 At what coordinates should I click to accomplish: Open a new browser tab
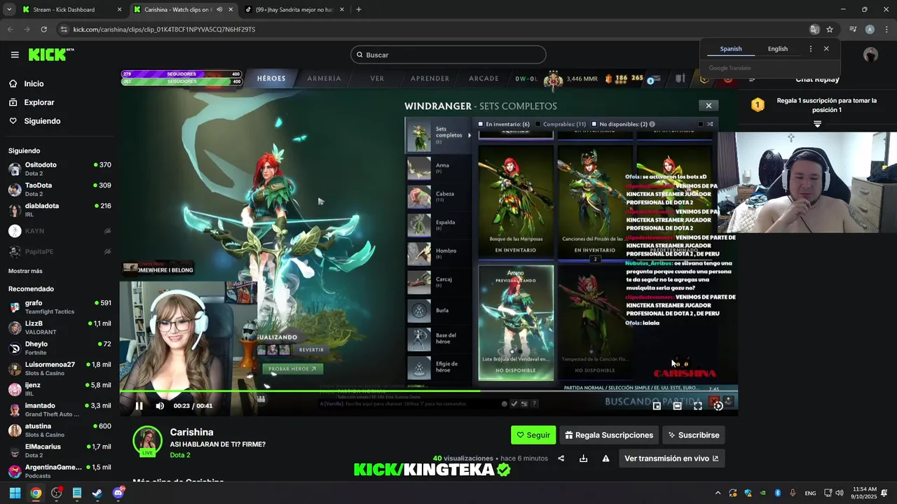(358, 10)
